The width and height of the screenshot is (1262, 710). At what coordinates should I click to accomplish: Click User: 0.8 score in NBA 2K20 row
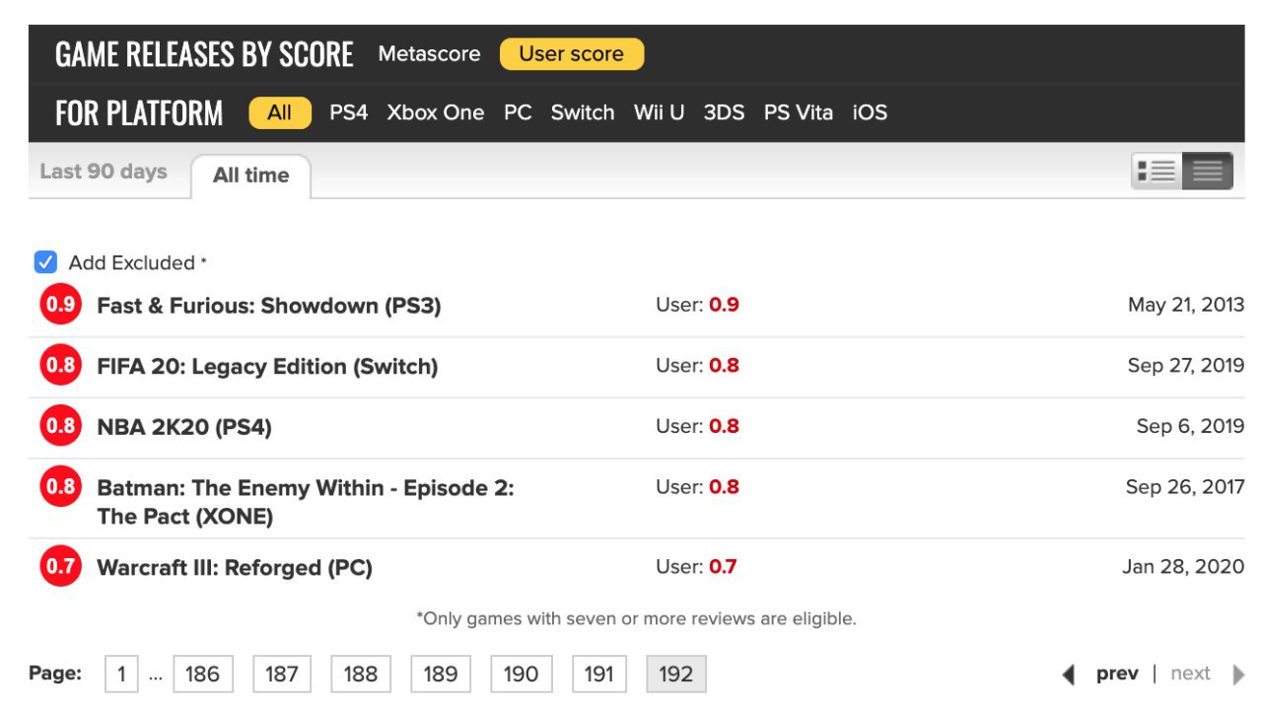click(697, 426)
